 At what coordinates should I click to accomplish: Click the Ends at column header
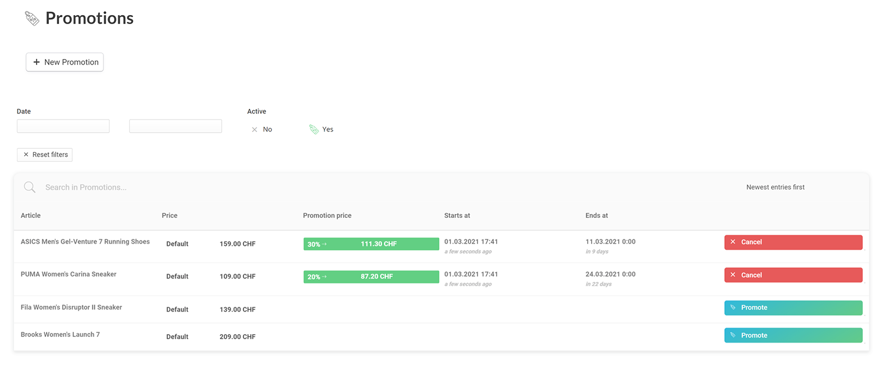tap(597, 216)
